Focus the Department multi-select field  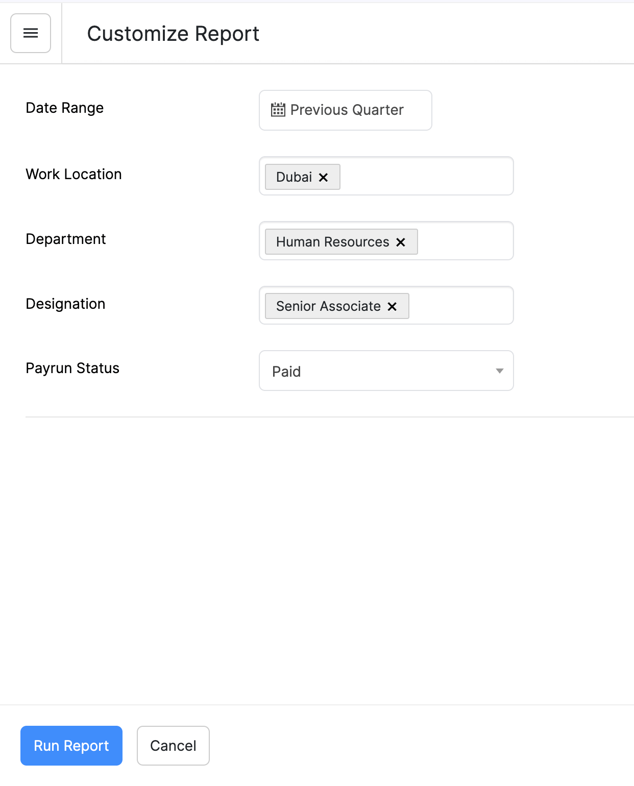[x=465, y=241]
